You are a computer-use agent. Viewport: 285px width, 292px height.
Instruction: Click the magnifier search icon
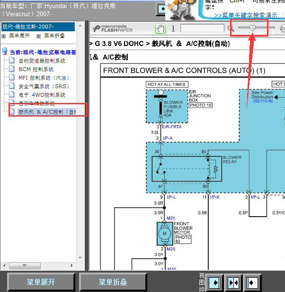pos(231,28)
